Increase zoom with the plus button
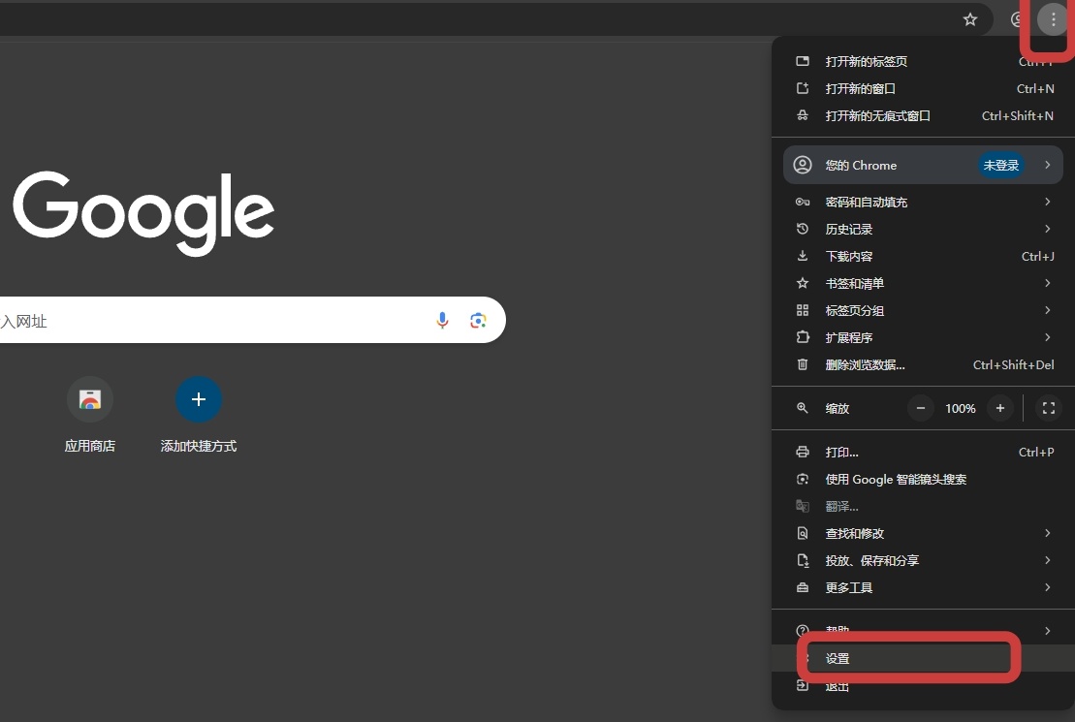 1000,408
